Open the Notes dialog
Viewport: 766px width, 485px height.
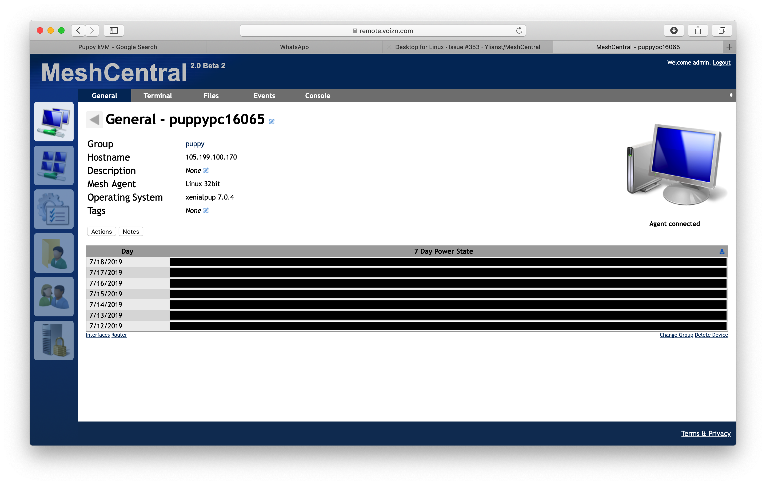pos(130,231)
